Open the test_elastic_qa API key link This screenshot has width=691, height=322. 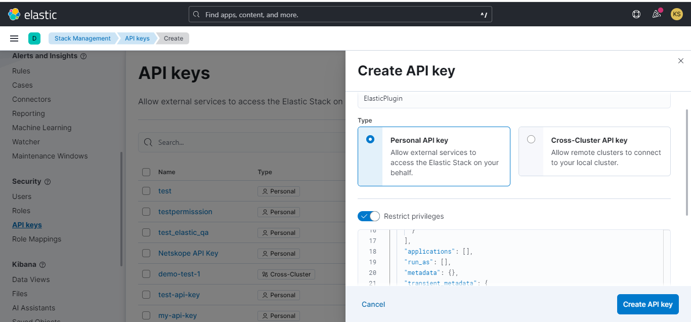coord(183,232)
